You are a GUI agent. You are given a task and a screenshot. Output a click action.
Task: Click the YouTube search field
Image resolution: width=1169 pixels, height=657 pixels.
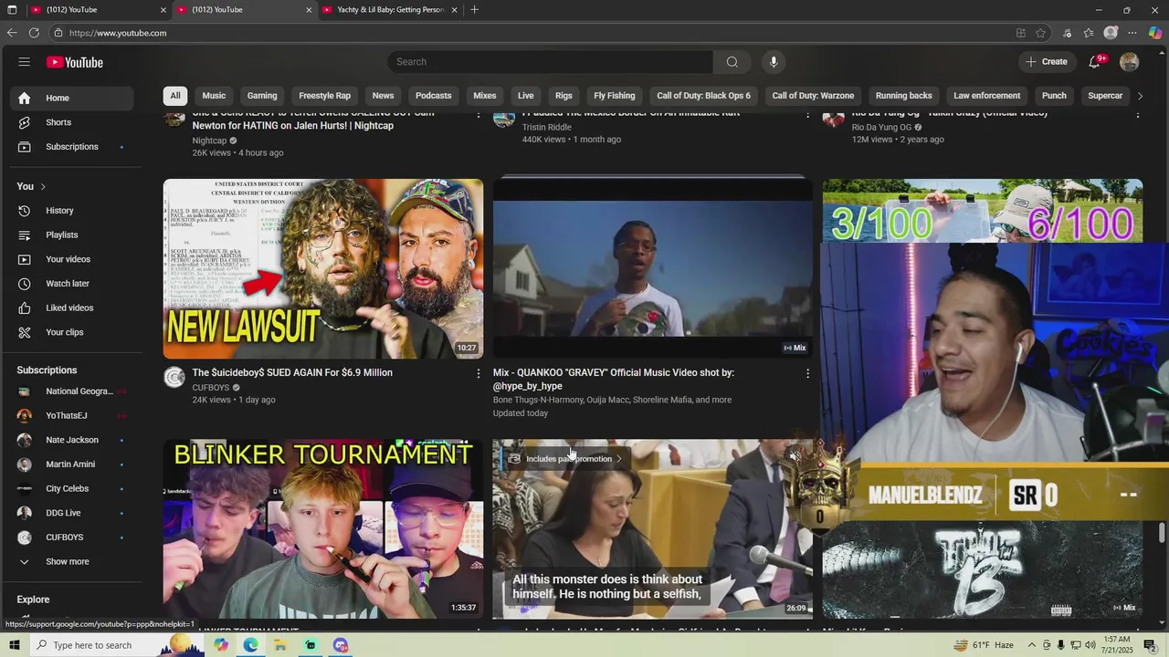pyautogui.click(x=550, y=62)
